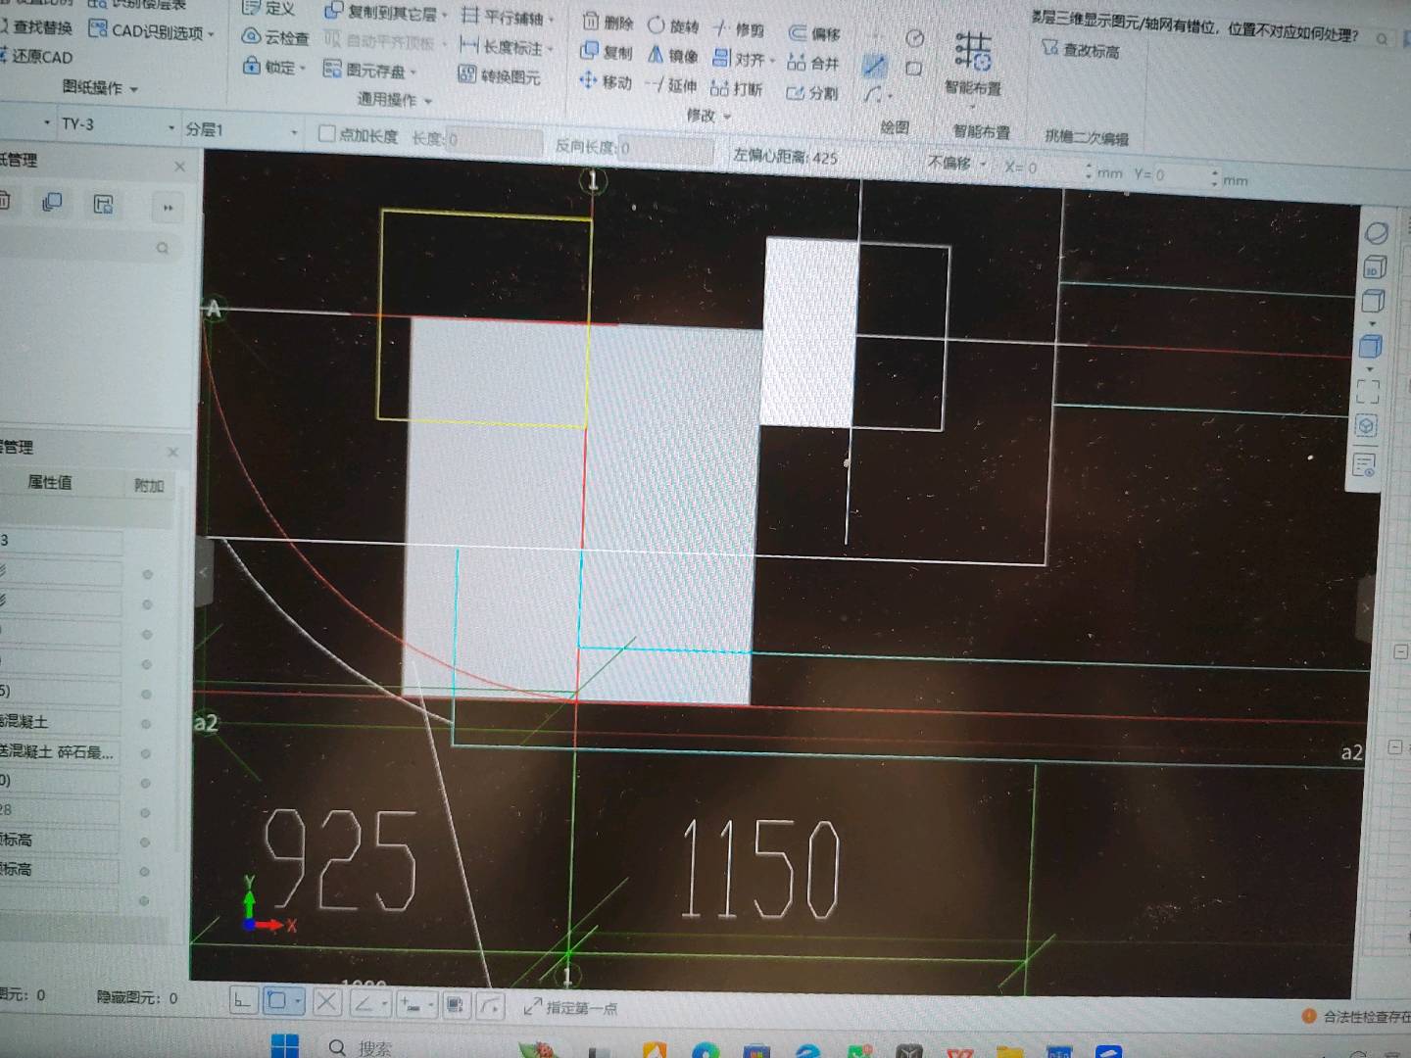Click the 复制 (Copy) tool
The image size is (1411, 1058).
tap(607, 51)
